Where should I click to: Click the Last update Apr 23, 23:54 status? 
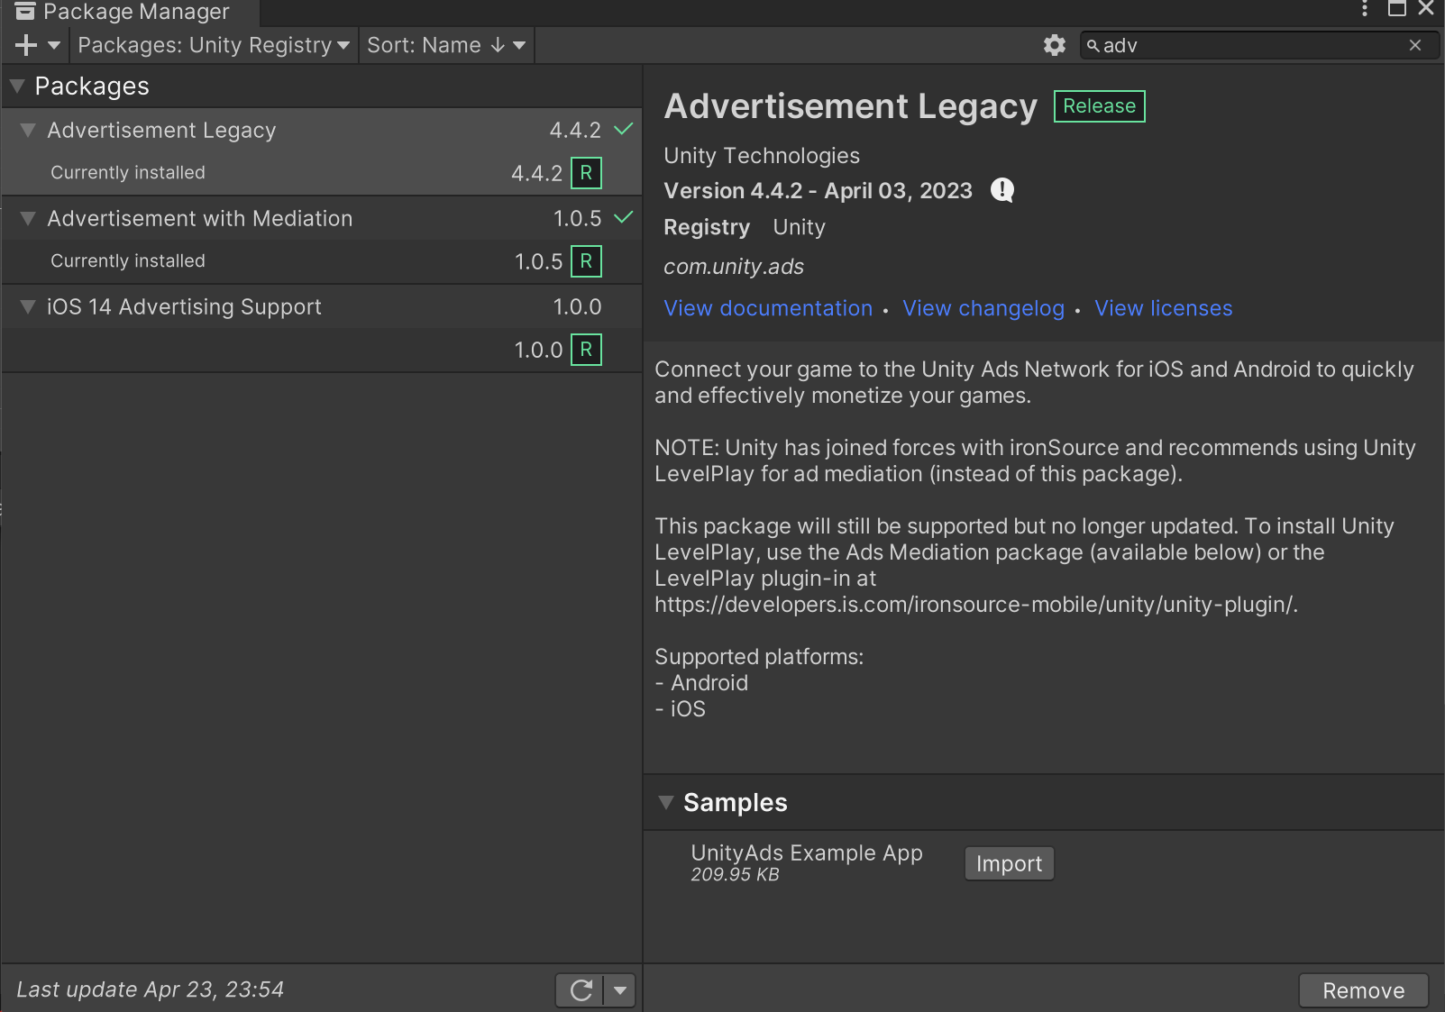click(151, 989)
